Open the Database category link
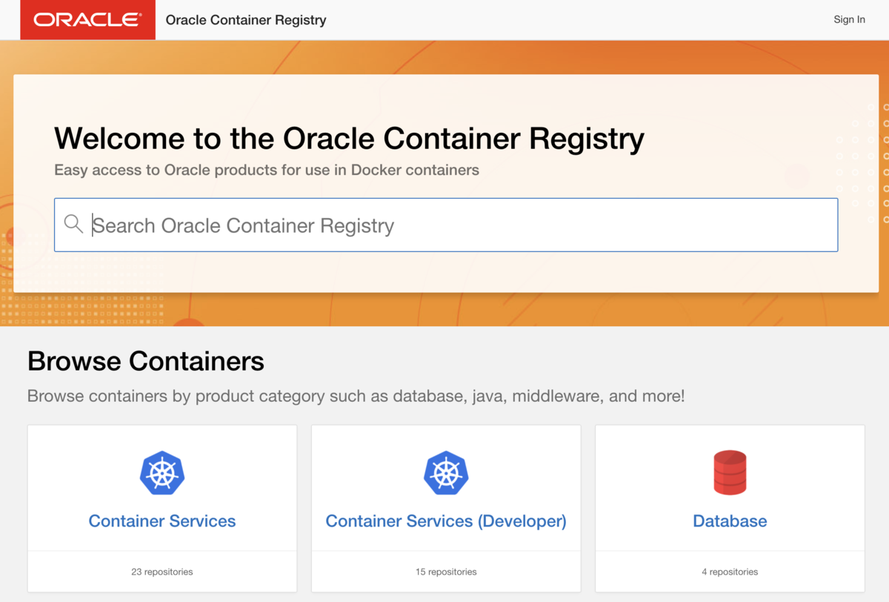 click(x=730, y=521)
